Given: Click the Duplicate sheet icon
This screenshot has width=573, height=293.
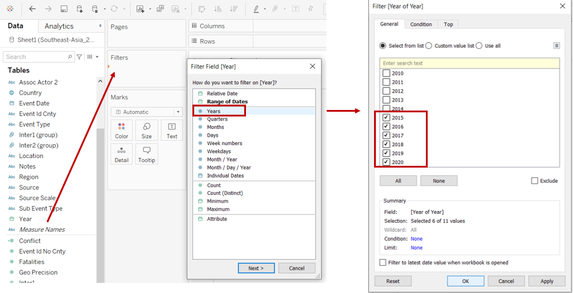Looking at the screenshot, I should point(160,9).
